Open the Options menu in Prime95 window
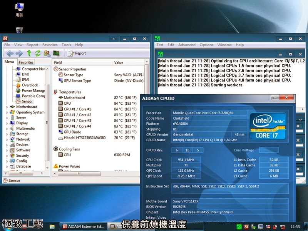Viewport: 308px width, 231px height. click(206, 45)
